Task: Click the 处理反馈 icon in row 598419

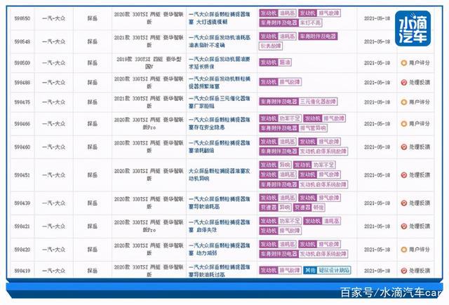Action: click(404, 271)
